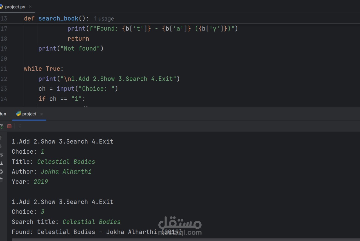Stop the running project process
360x241 pixels.
[9, 126]
